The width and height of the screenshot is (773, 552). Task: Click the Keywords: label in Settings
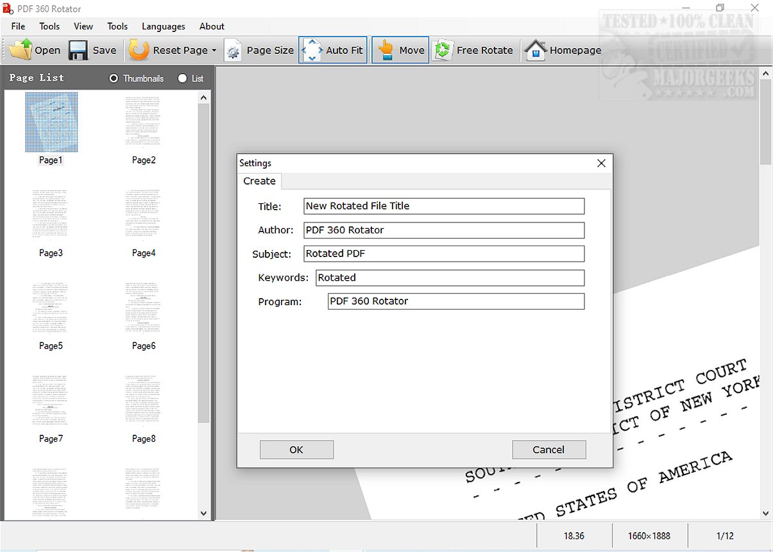point(284,278)
